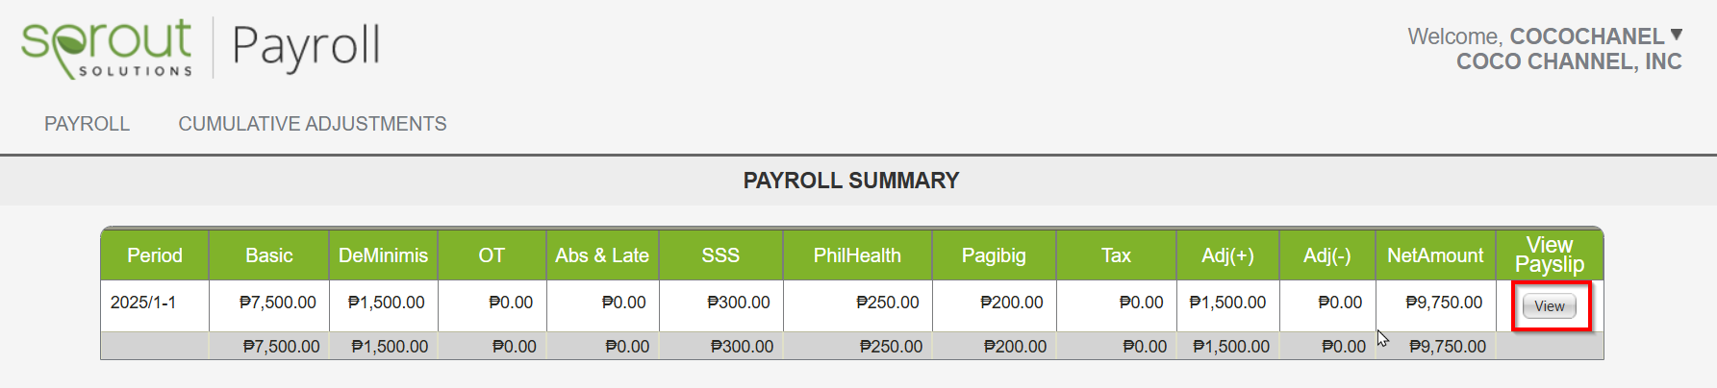Click the Tax column header
Screen dimensions: 1717x388
tap(1116, 255)
